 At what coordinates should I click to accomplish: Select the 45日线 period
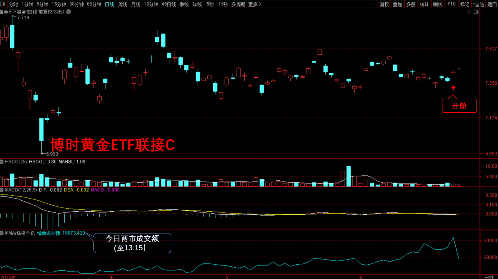point(169,4)
